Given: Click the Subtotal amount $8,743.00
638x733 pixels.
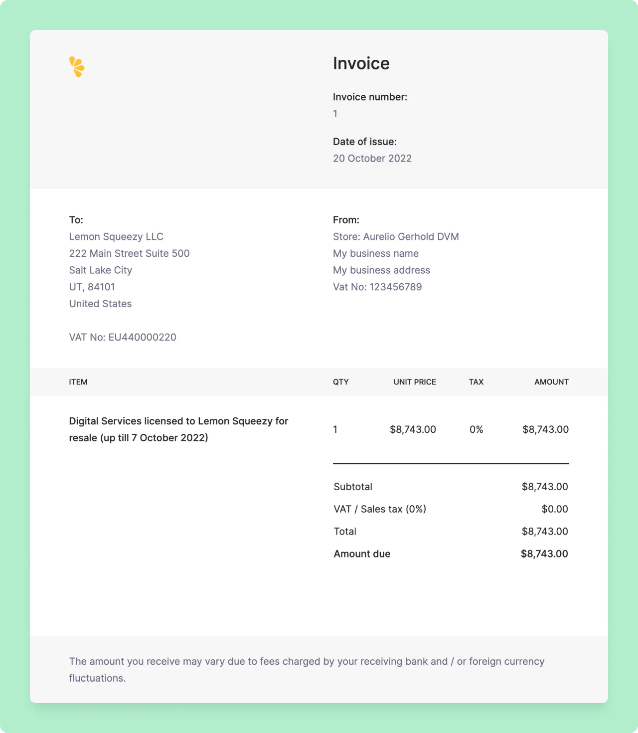Looking at the screenshot, I should (544, 487).
